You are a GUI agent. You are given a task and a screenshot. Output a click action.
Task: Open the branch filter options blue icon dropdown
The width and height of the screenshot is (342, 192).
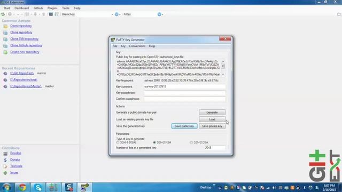pyautogui.click(x=118, y=14)
